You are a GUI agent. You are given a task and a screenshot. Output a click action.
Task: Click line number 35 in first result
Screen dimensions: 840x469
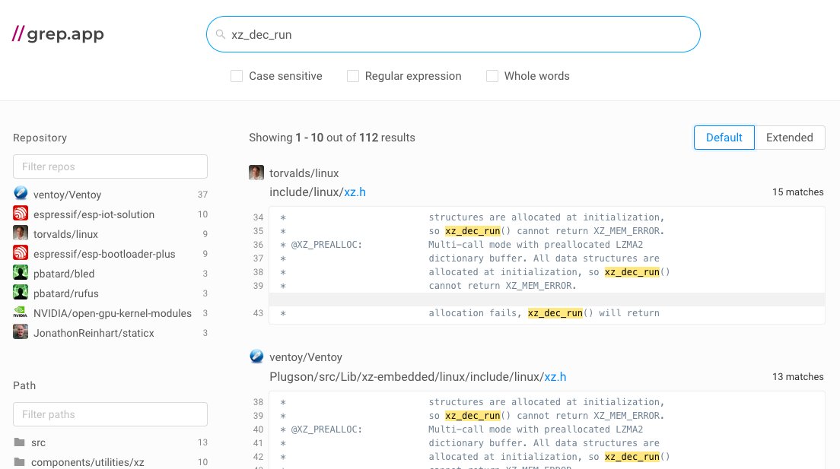point(258,231)
